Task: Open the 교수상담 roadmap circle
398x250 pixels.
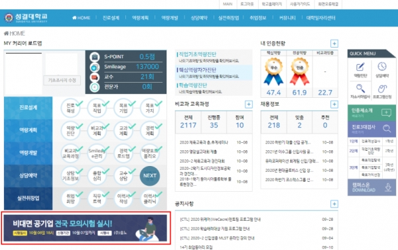Action: point(123,176)
